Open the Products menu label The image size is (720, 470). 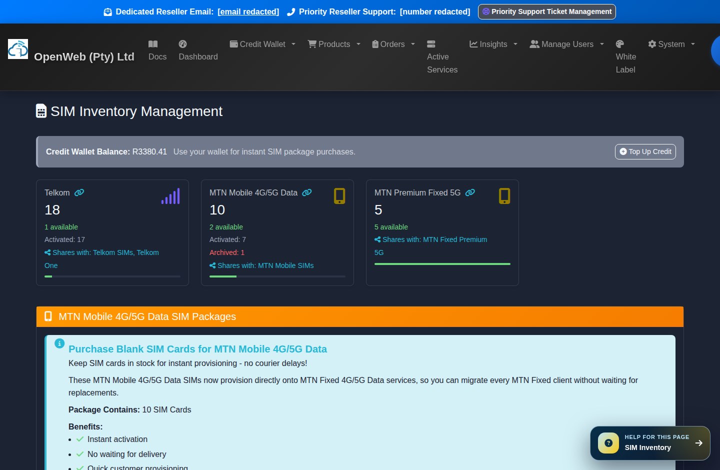coord(334,44)
